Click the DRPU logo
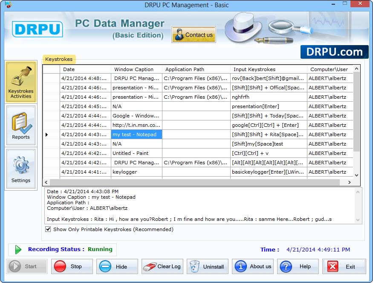The image size is (373, 283). click(38, 29)
